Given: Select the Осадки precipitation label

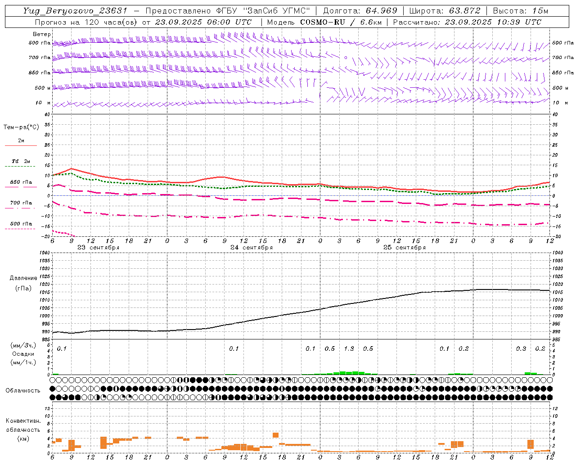Looking at the screenshot, I should (23, 354).
